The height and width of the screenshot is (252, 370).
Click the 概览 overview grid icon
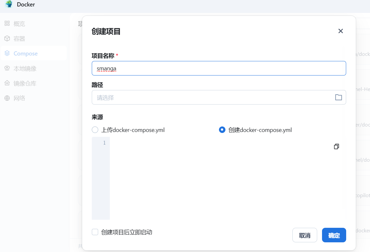[7, 24]
